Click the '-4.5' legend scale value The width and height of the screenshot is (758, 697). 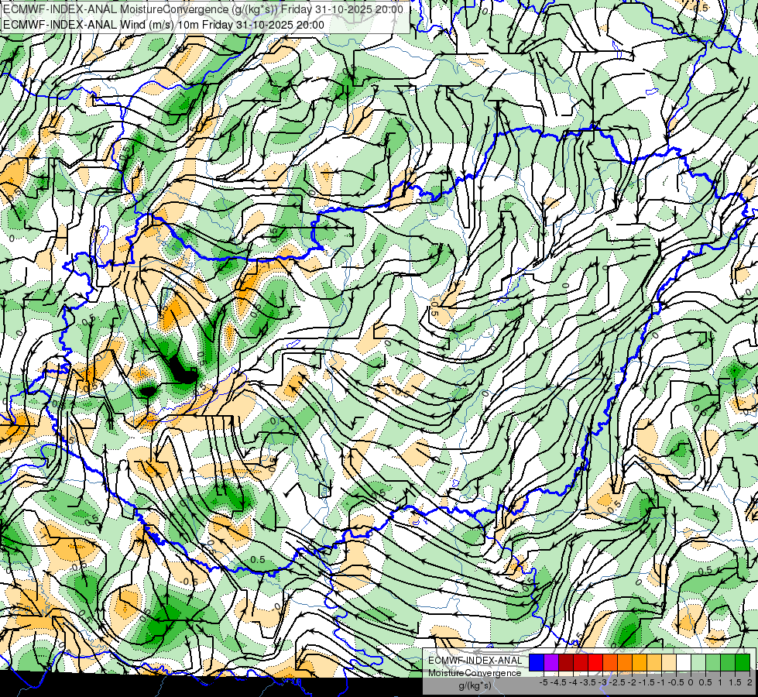point(558,682)
